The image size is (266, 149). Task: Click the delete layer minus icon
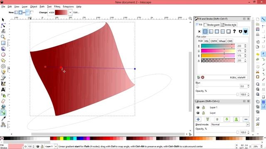246,120
